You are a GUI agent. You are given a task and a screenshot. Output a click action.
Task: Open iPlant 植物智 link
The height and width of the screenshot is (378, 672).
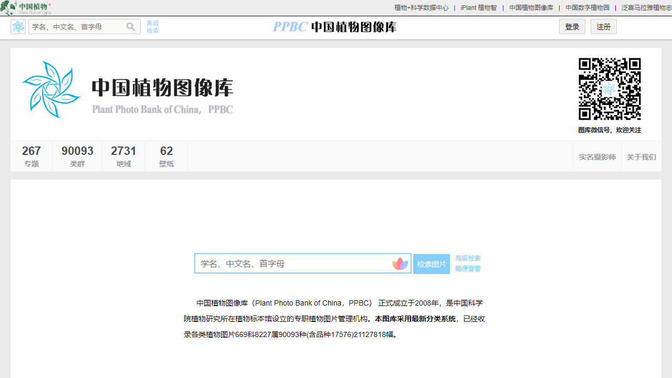point(479,8)
